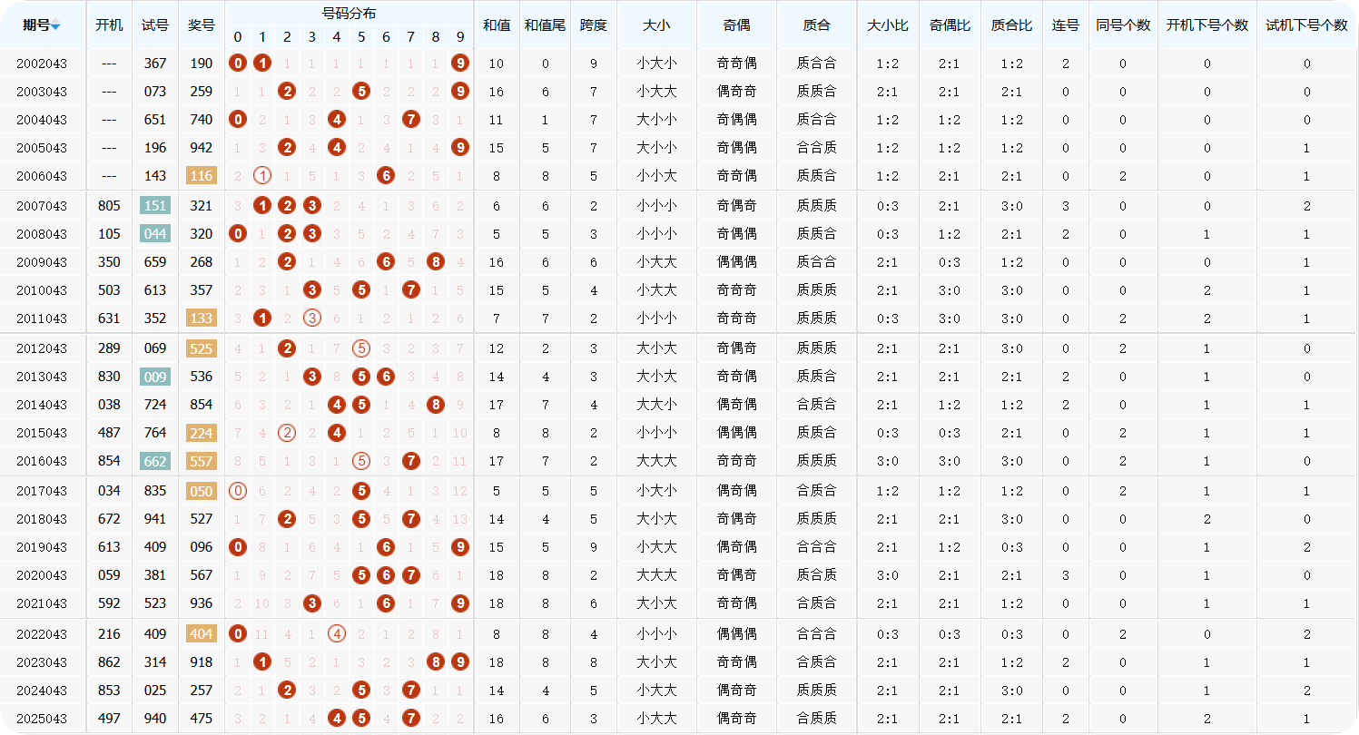1359x735 pixels.
Task: Click 试号 367 in row 2002043
Action: [155, 64]
